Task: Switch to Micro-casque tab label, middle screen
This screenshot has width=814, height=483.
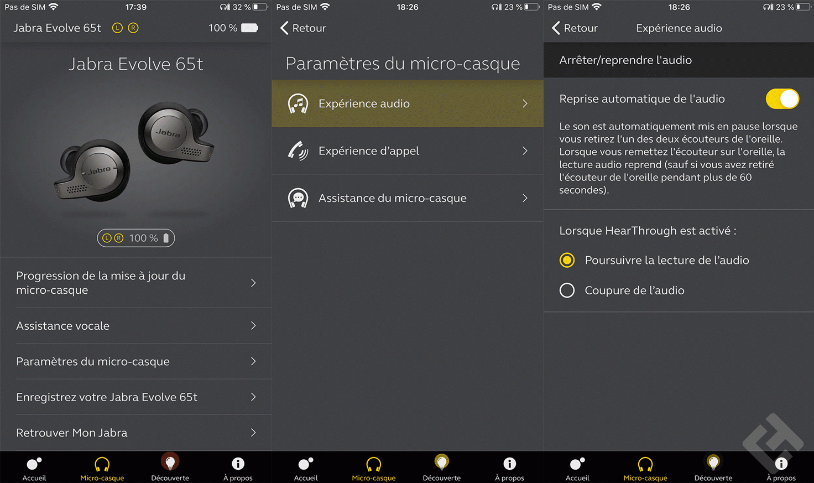Action: [x=373, y=478]
